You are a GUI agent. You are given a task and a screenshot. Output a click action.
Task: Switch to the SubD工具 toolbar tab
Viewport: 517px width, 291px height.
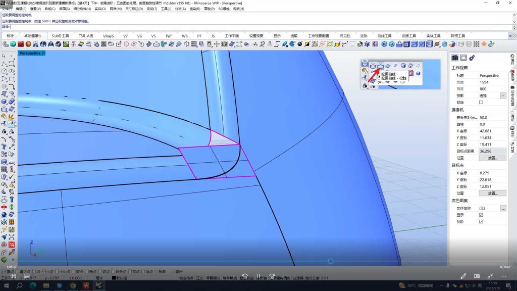pos(60,36)
